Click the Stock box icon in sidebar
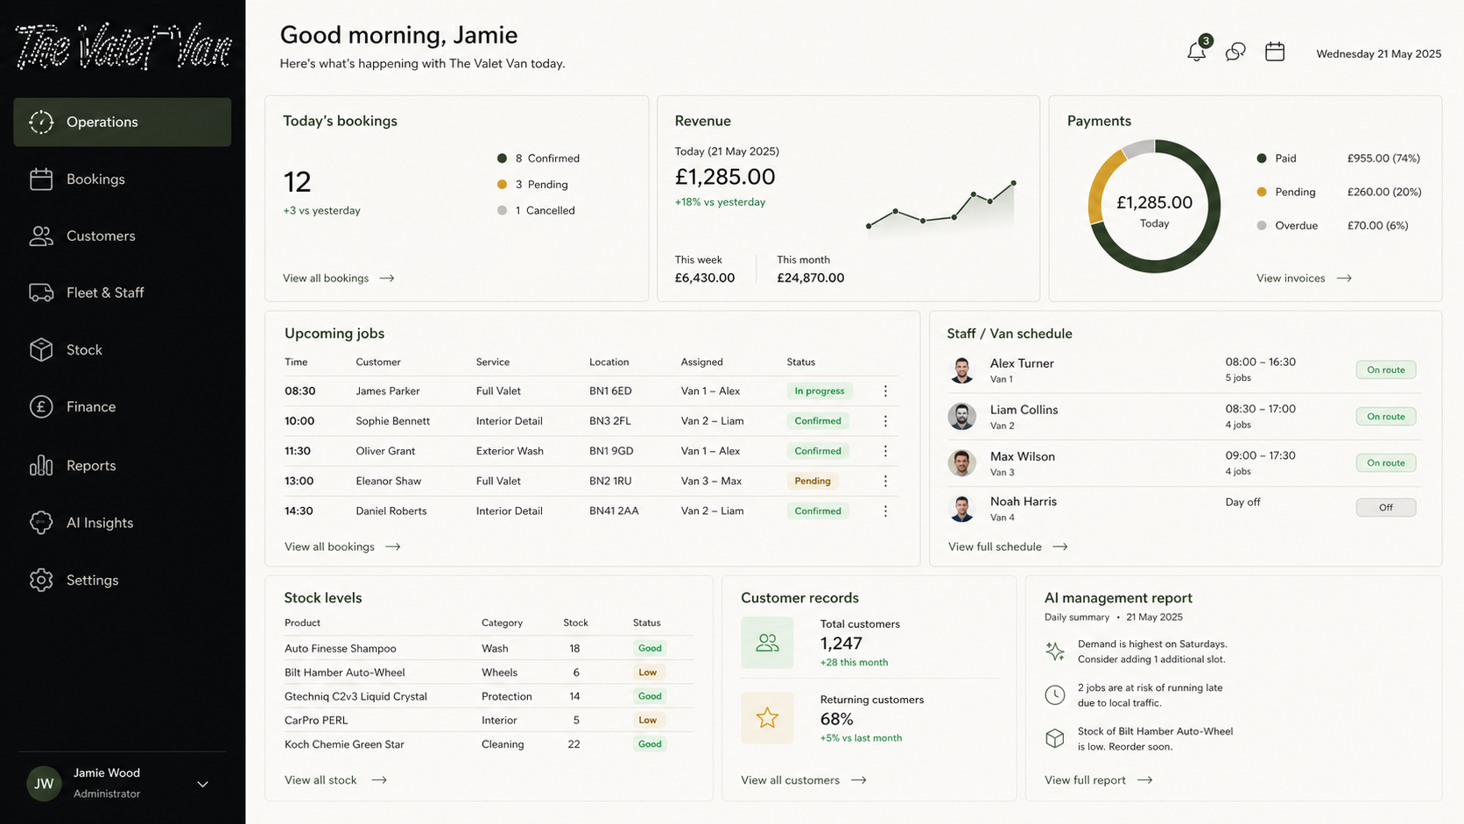This screenshot has width=1464, height=824. 41,349
